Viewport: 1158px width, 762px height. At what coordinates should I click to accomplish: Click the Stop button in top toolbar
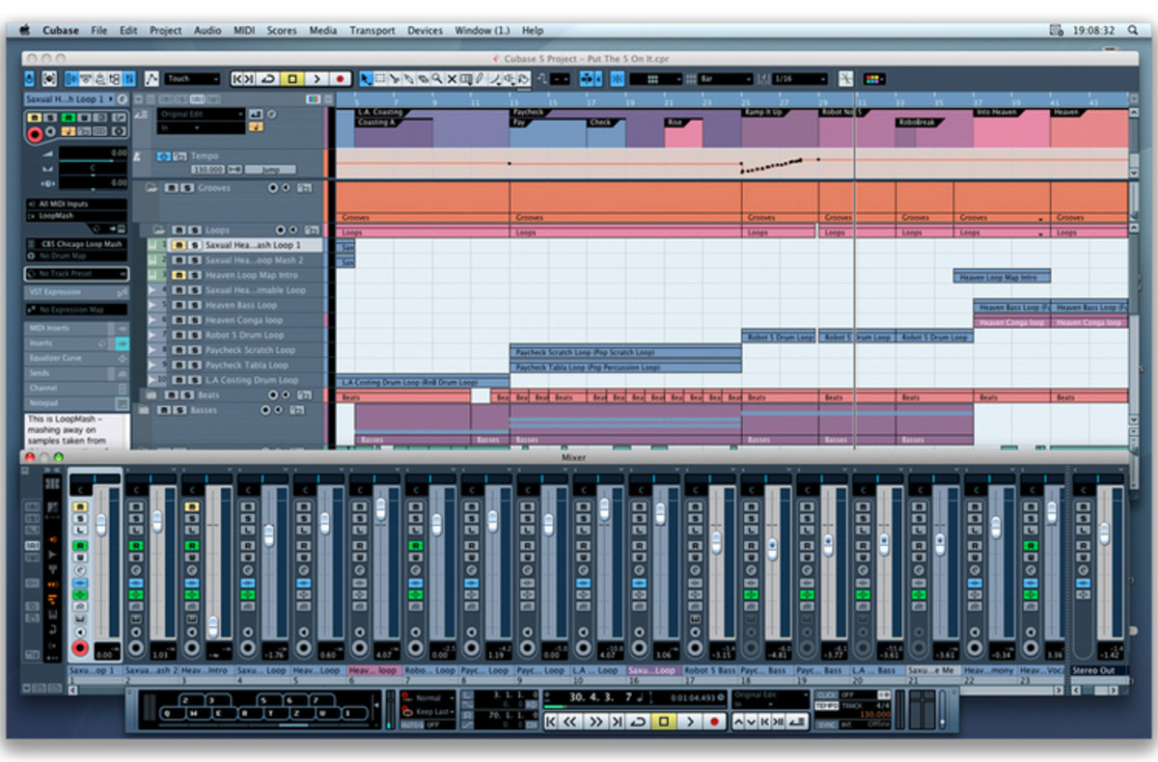click(x=292, y=79)
